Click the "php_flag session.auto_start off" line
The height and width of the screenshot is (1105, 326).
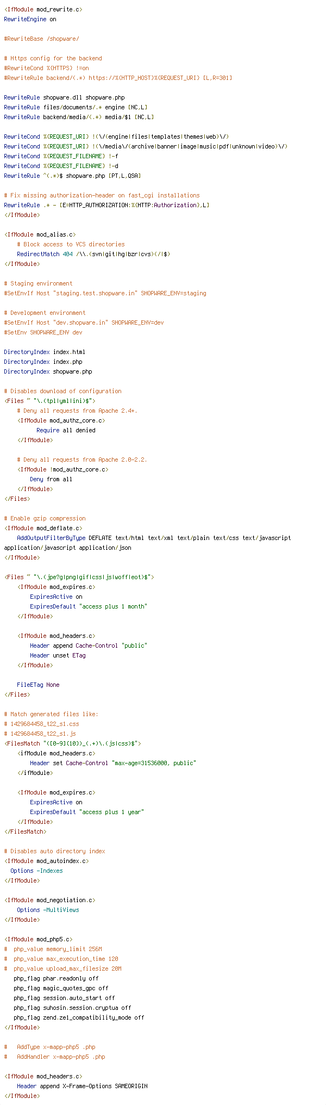coord(64,998)
